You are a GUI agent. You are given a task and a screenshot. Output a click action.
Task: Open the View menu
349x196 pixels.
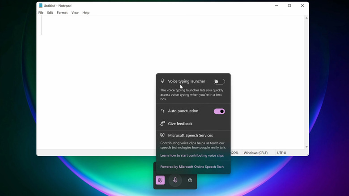coord(75,13)
